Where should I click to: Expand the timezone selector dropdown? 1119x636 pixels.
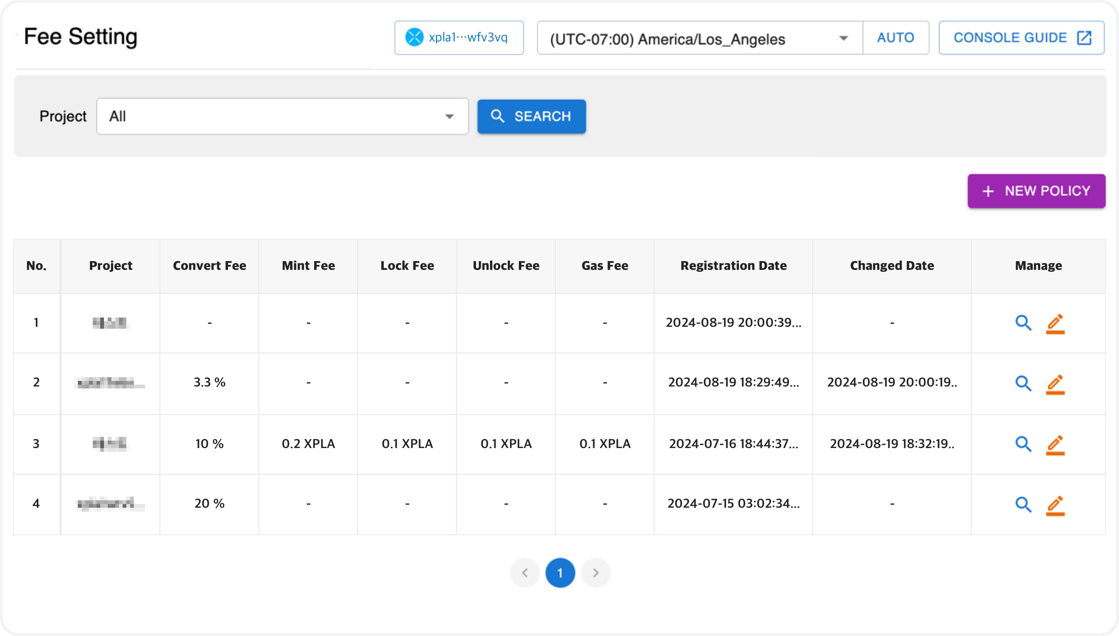[x=699, y=38]
